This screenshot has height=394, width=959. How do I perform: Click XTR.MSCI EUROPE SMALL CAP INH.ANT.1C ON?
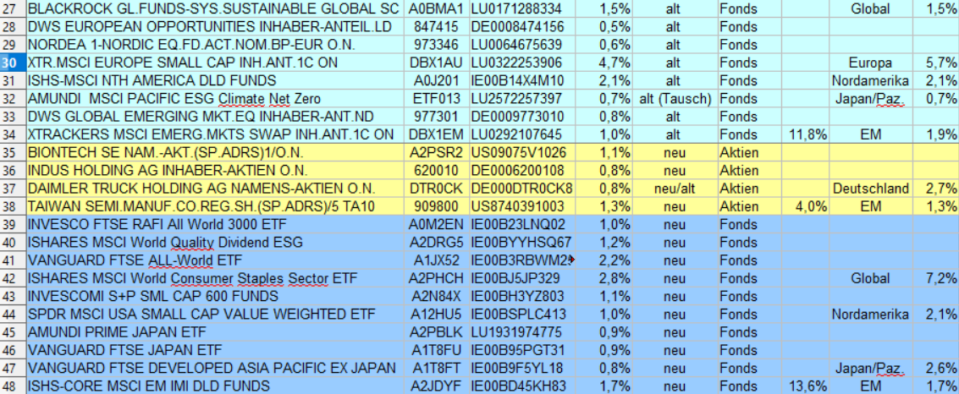pyautogui.click(x=215, y=63)
